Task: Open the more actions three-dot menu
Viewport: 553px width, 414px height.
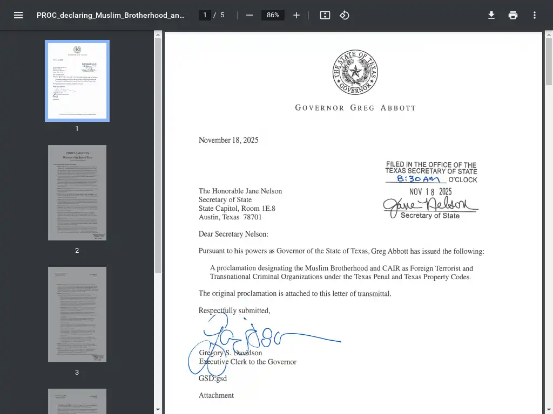Action: pyautogui.click(x=535, y=15)
